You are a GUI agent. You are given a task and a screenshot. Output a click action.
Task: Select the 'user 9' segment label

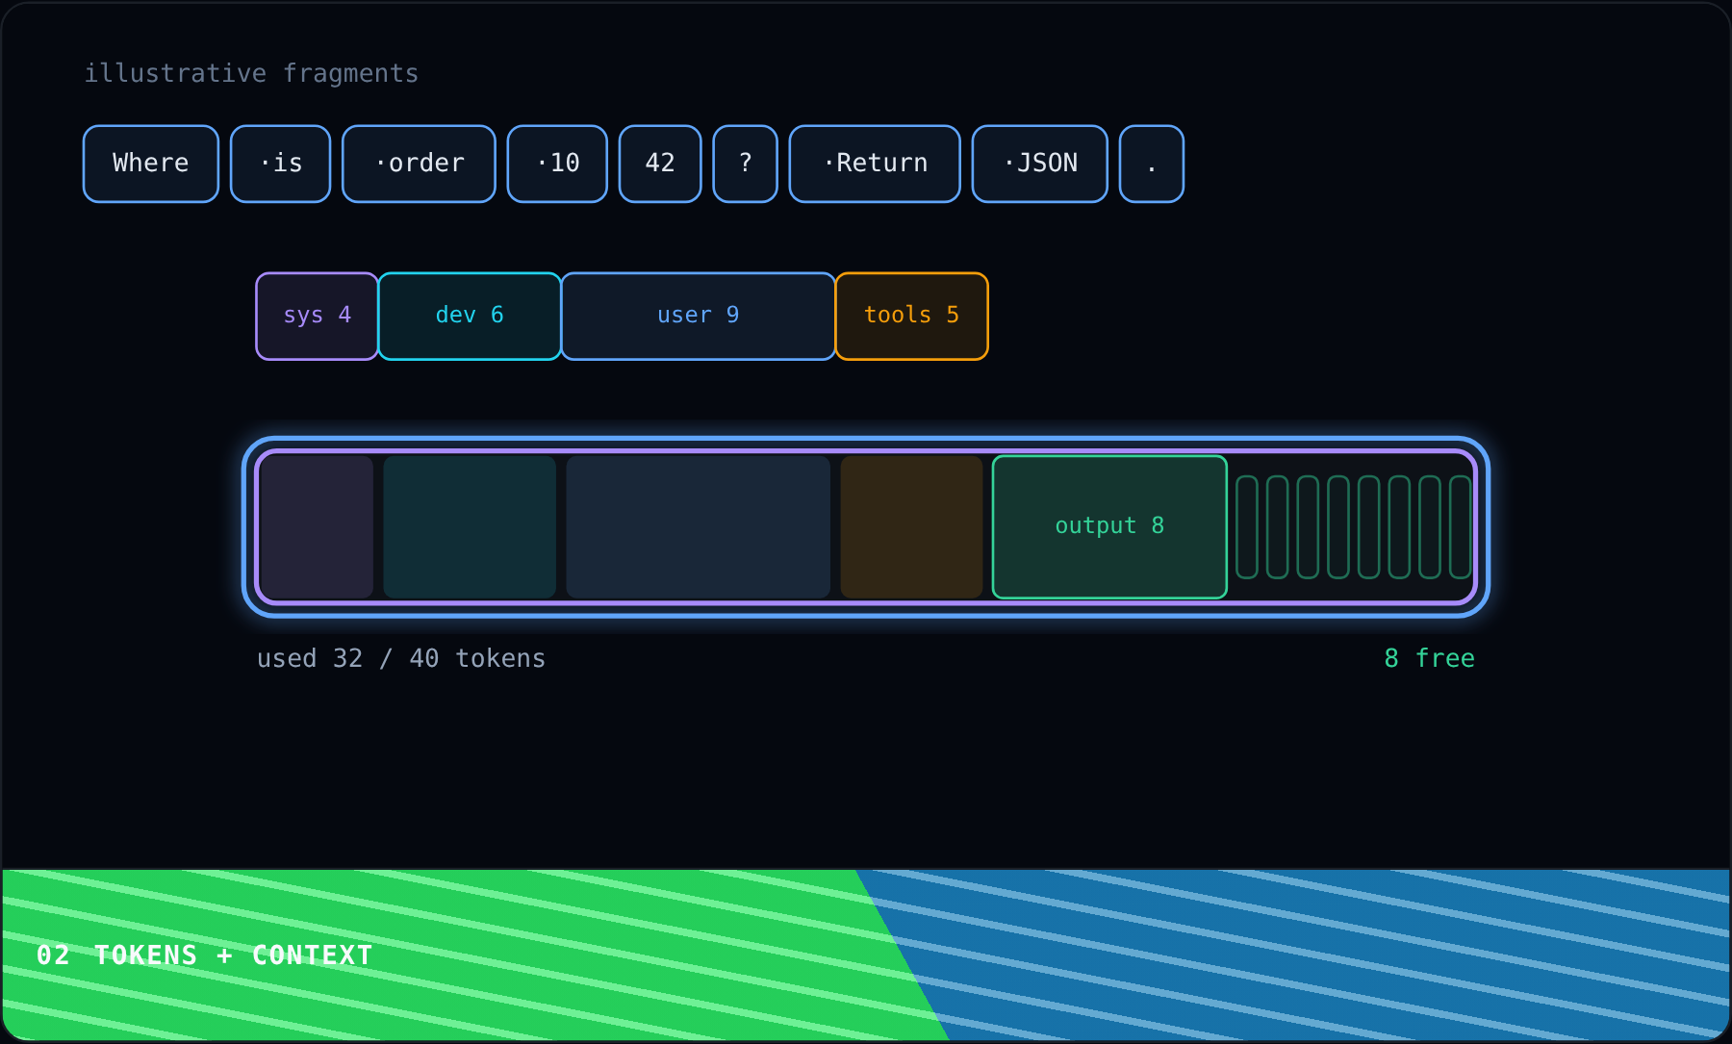[x=699, y=316]
